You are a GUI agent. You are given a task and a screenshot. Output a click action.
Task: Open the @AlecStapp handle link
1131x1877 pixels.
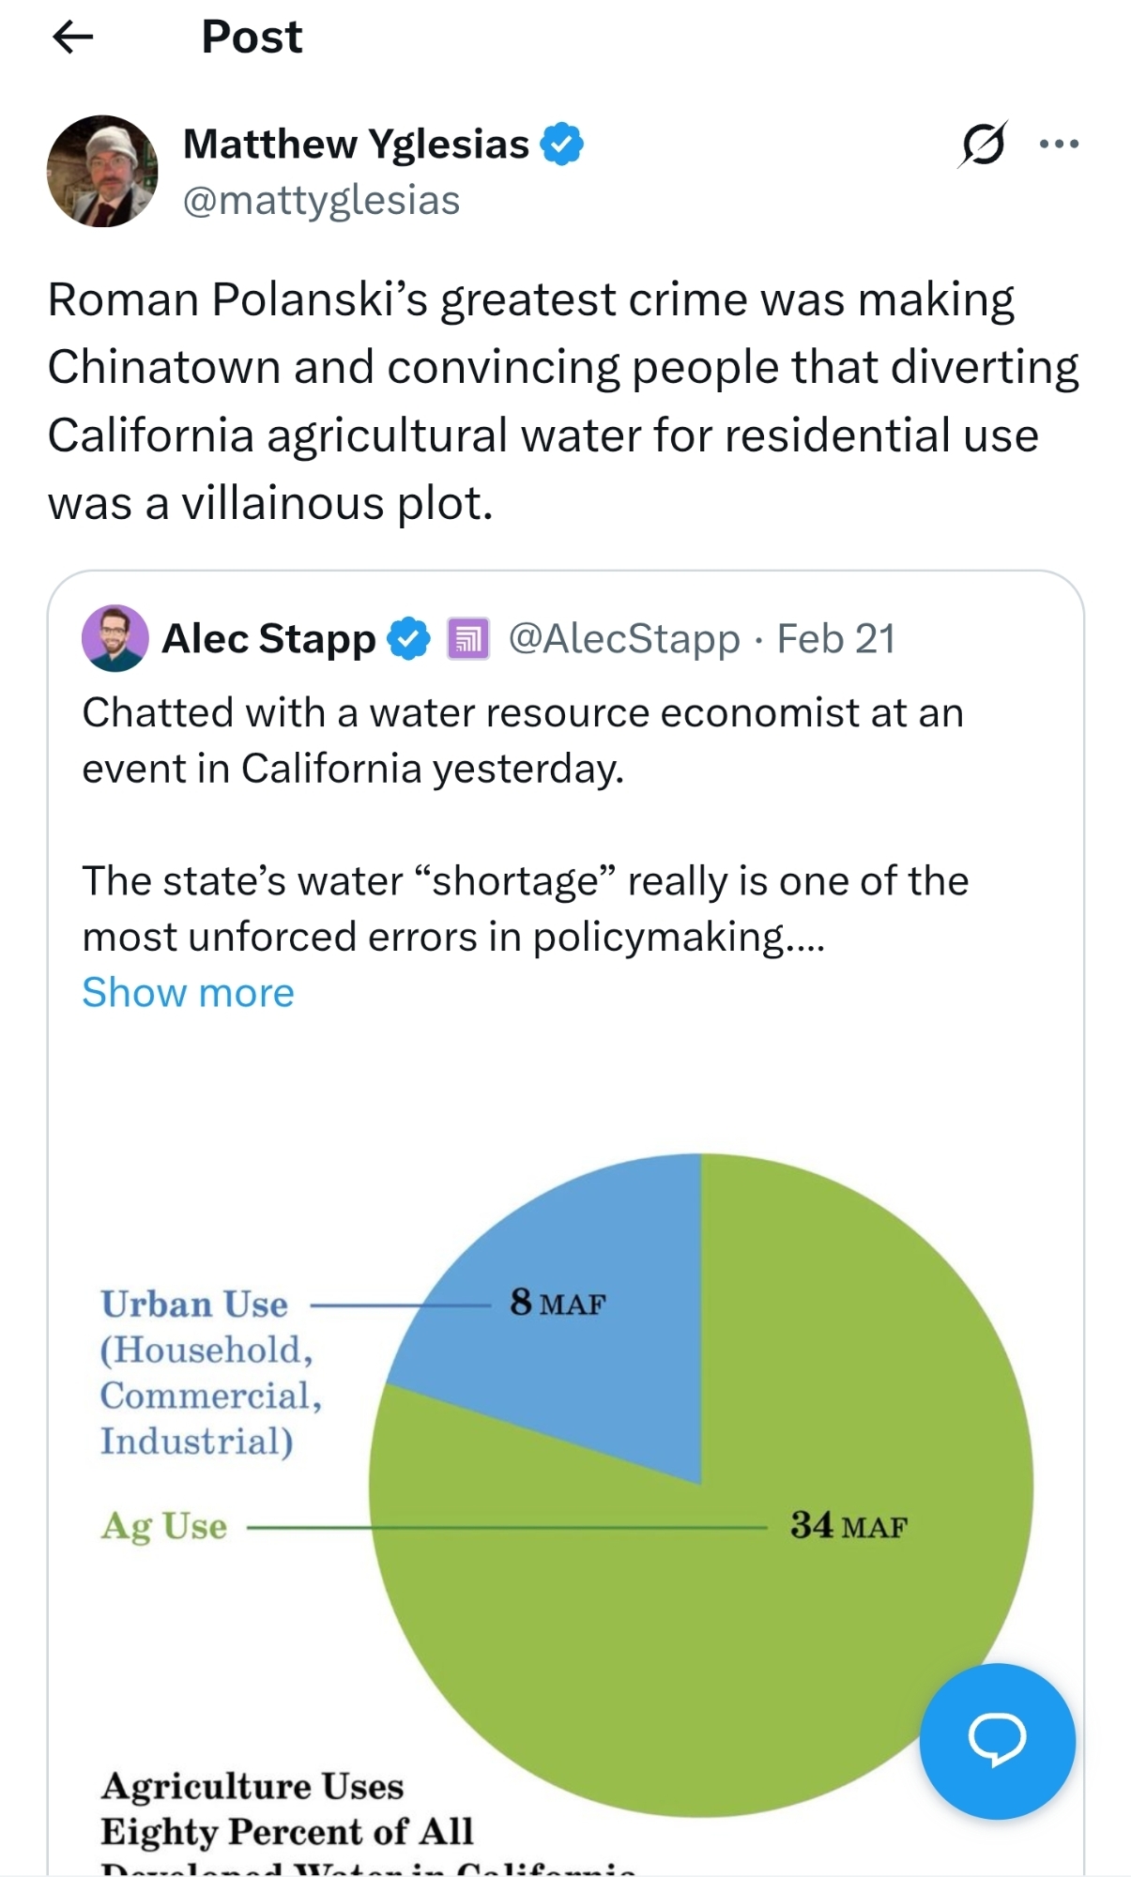pos(623,639)
